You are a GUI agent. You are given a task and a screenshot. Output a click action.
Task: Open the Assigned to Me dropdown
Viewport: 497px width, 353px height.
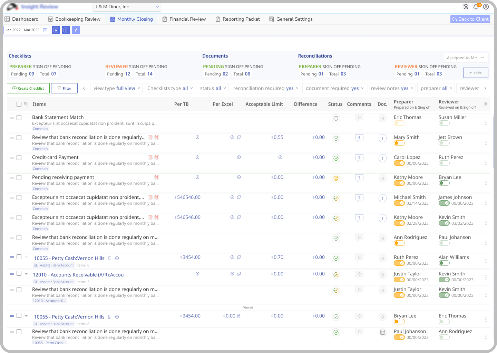pyautogui.click(x=466, y=58)
